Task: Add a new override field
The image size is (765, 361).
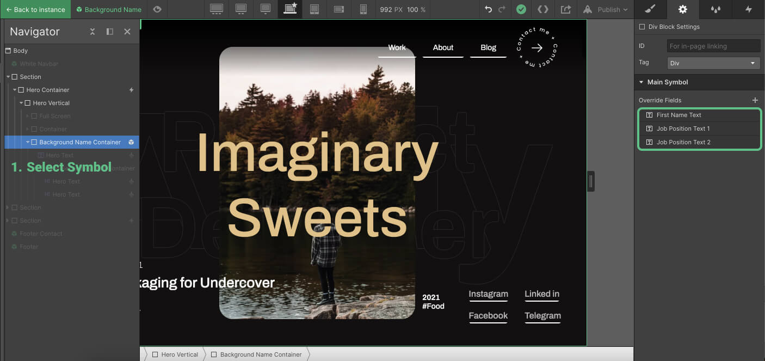Action: pyautogui.click(x=755, y=100)
